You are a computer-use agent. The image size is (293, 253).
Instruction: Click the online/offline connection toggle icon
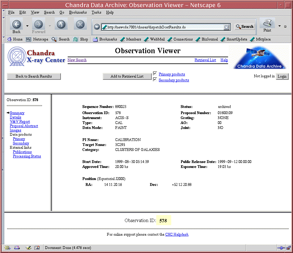pos(281,248)
